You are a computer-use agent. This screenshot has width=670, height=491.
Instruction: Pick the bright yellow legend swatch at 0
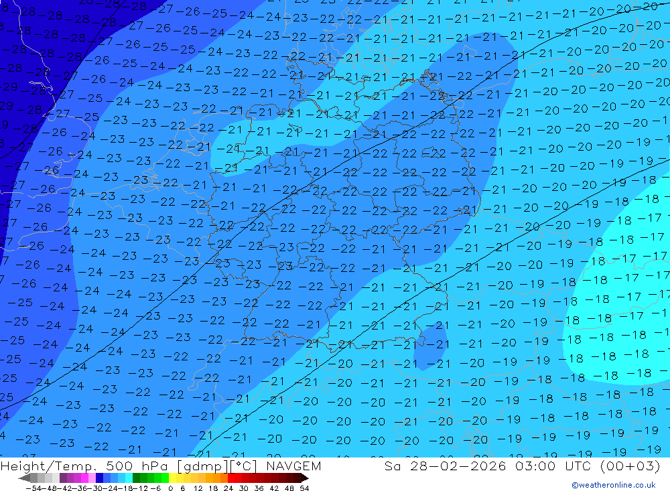coord(173,478)
